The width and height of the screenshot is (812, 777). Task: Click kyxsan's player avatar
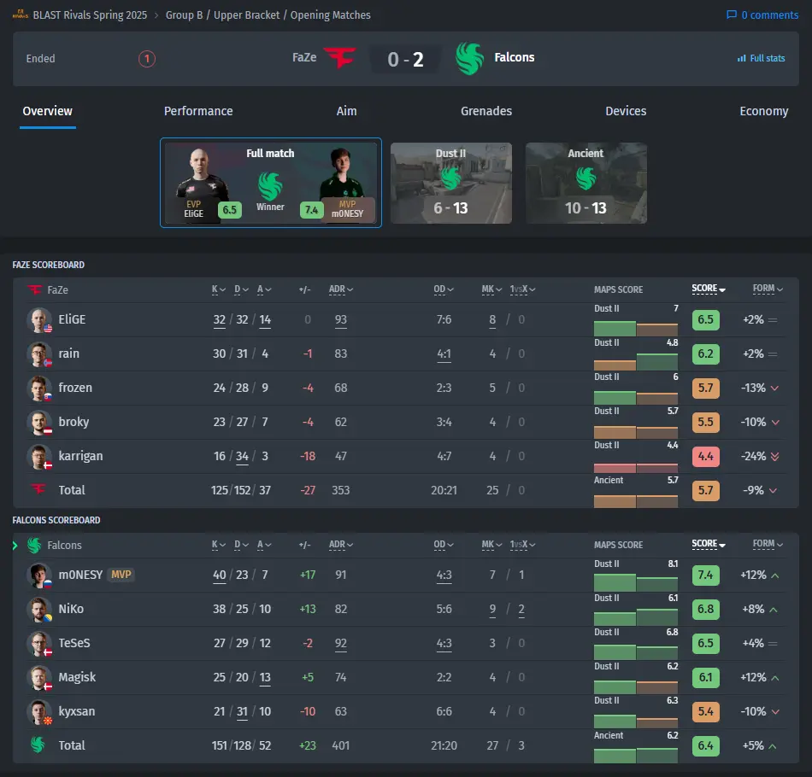[39, 712]
